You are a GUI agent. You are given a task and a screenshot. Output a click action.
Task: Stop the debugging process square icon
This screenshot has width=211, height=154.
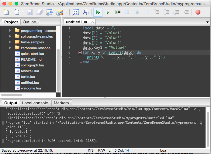[x=127, y=12]
